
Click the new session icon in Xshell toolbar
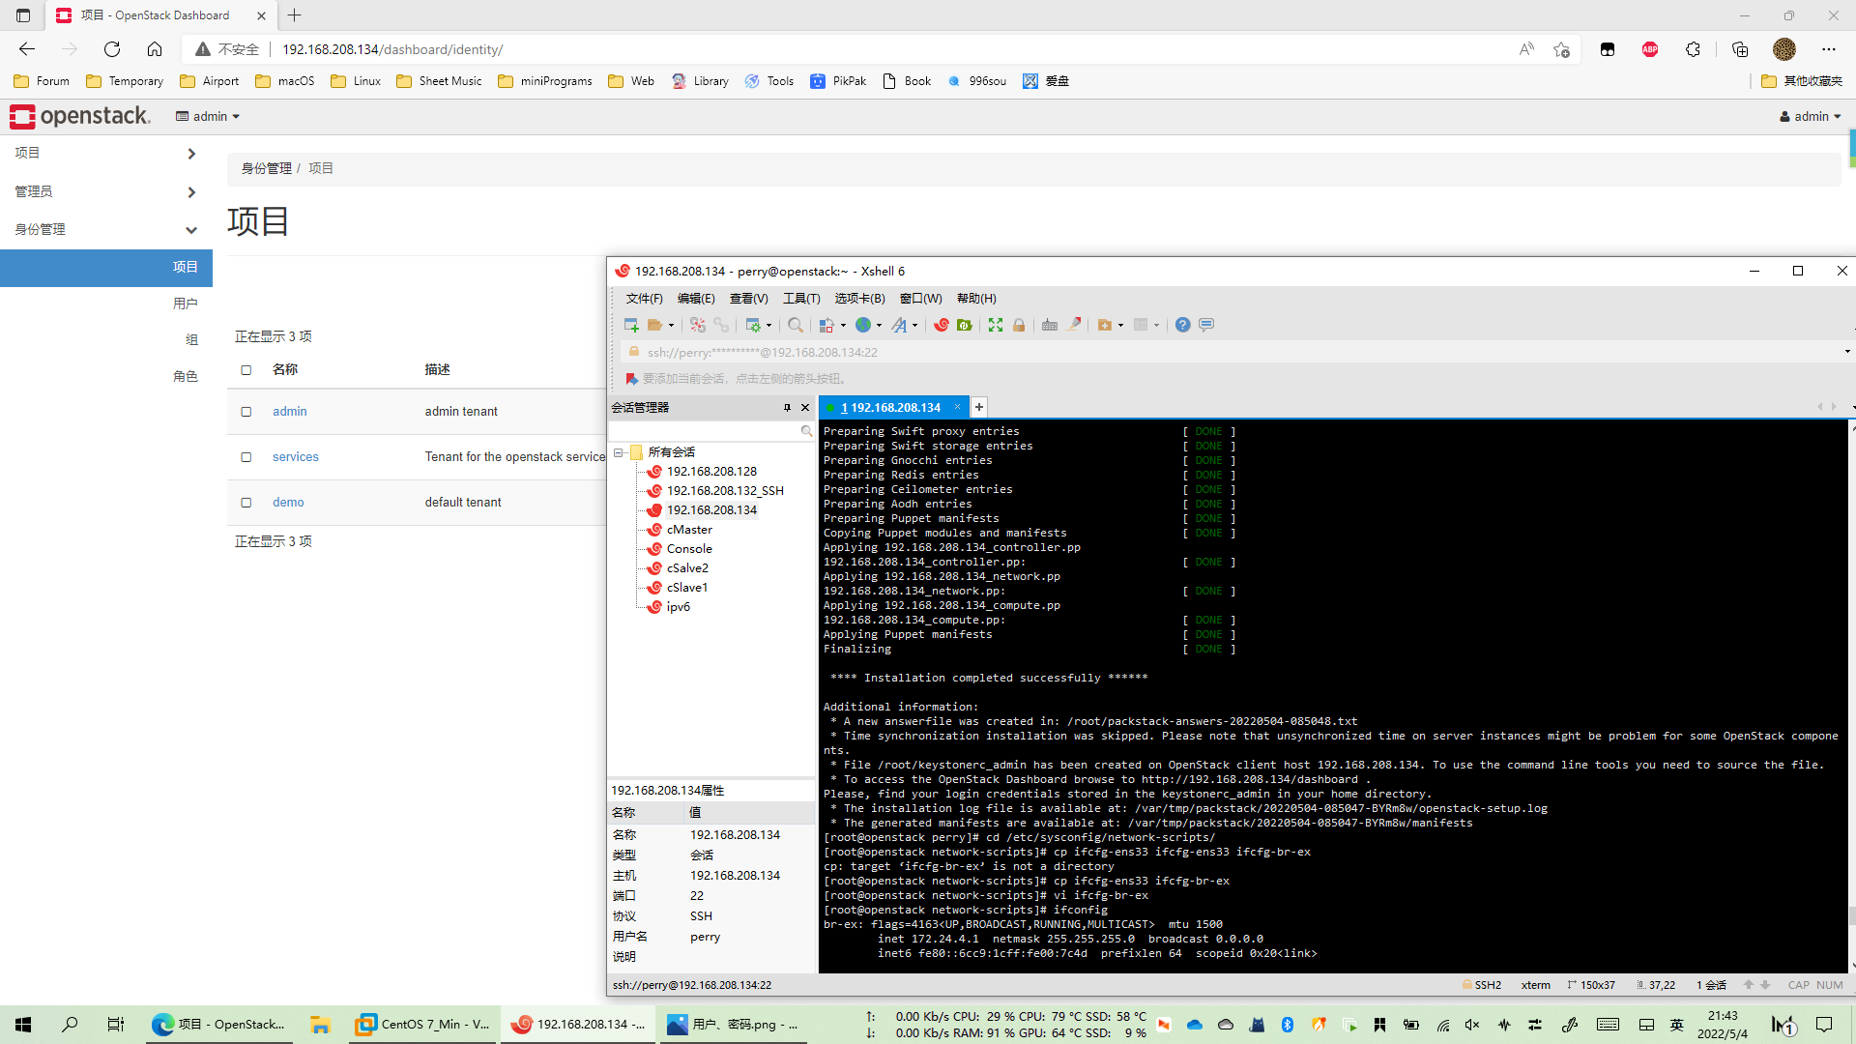click(631, 326)
